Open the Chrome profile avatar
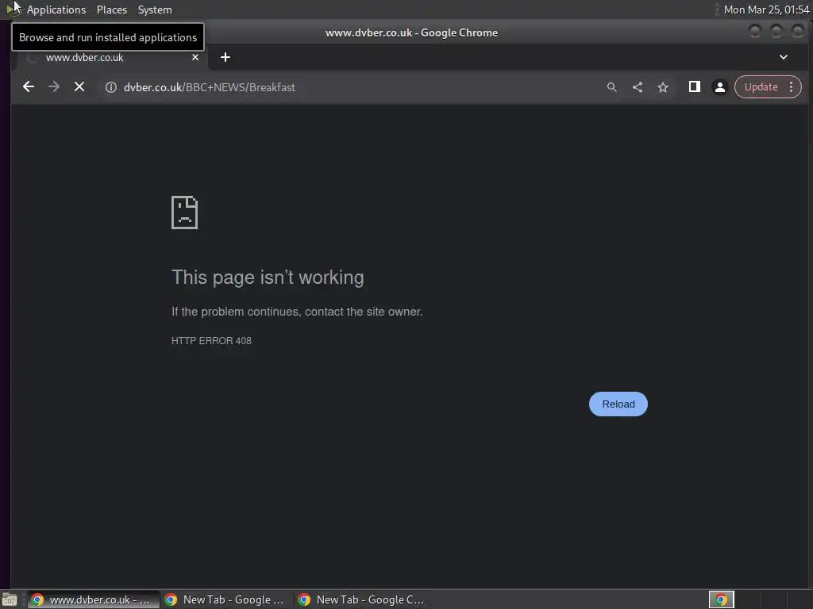The width and height of the screenshot is (813, 609). click(x=719, y=87)
